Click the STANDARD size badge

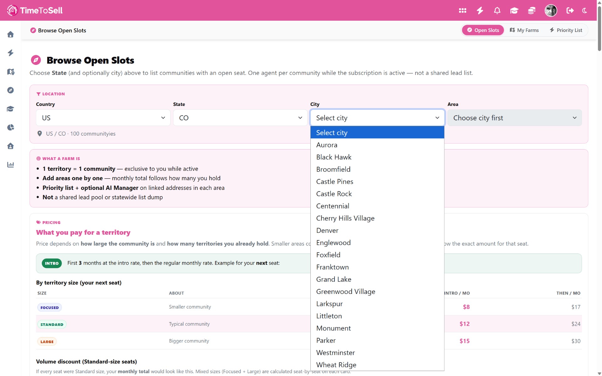(x=52, y=324)
